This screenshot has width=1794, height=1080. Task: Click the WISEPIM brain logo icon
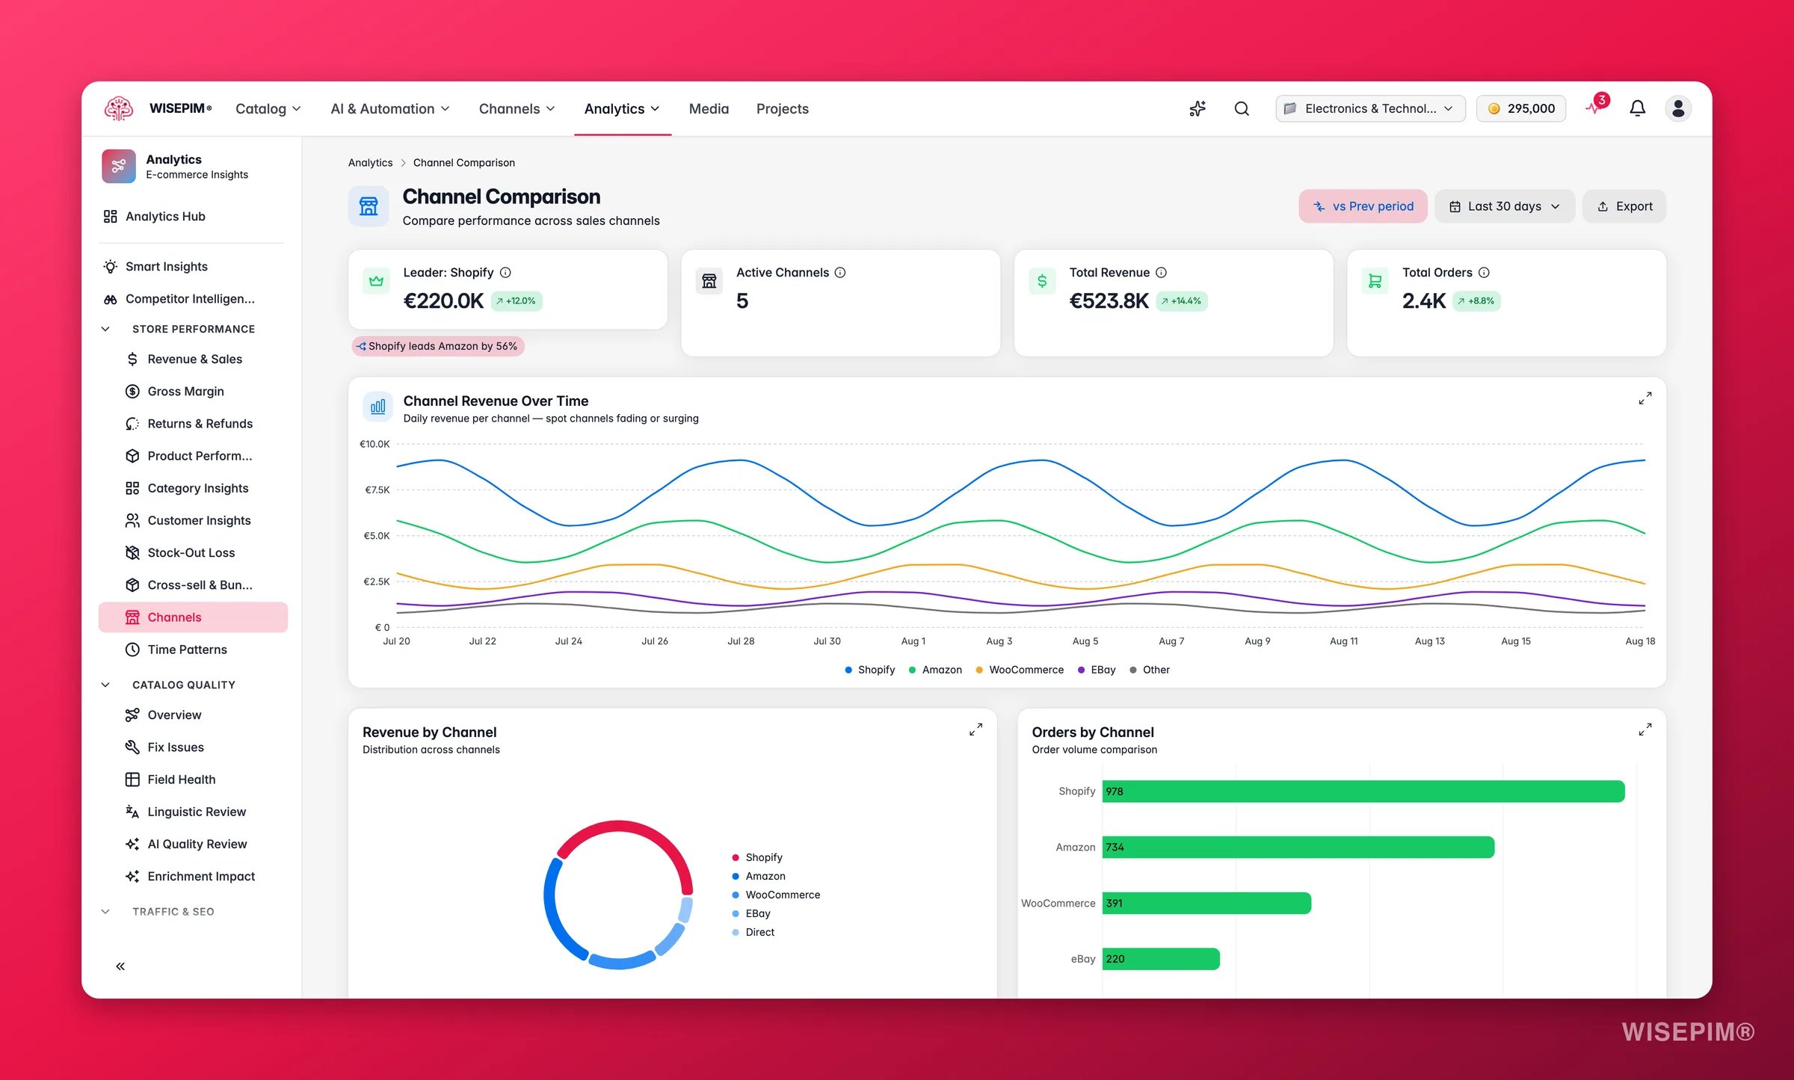coord(118,108)
